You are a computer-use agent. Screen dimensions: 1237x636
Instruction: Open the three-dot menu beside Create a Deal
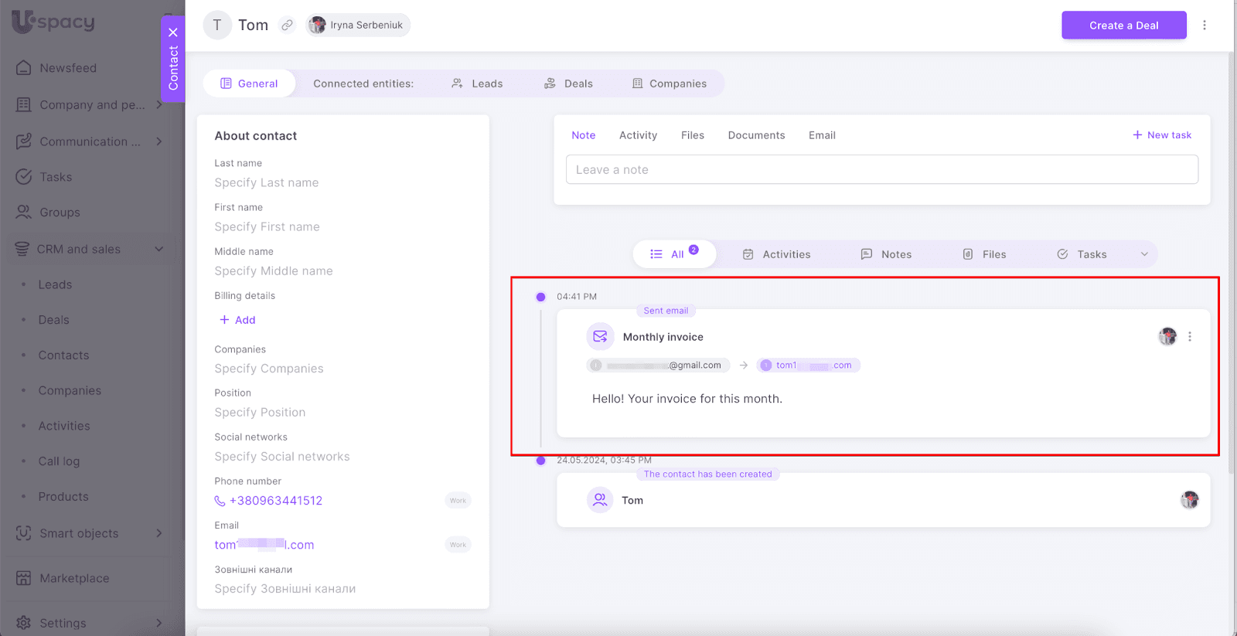(x=1204, y=26)
